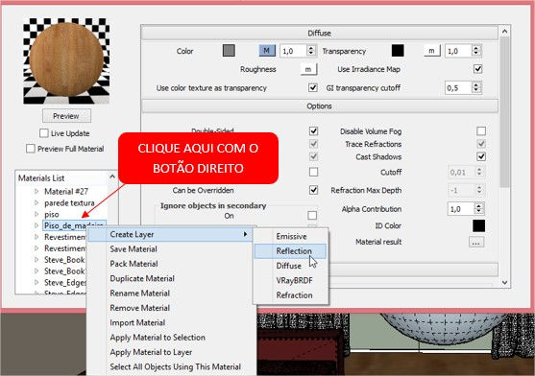Expand the first Steve_Edges tree arrow
Image resolution: width=535 pixels, height=376 pixels.
pyautogui.click(x=36, y=282)
